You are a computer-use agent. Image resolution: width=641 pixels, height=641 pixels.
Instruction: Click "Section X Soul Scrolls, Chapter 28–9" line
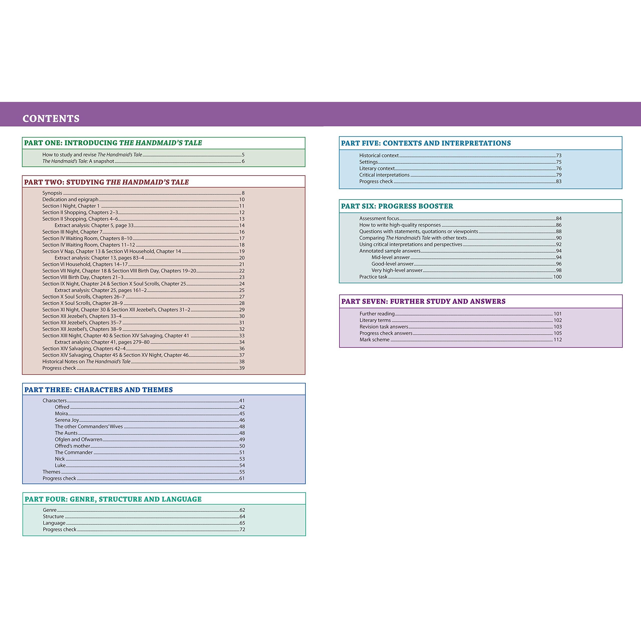[143, 303]
